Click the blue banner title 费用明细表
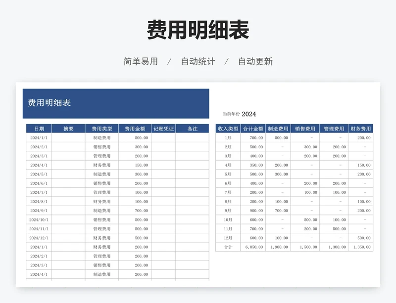The image size is (396, 303). coord(49,103)
